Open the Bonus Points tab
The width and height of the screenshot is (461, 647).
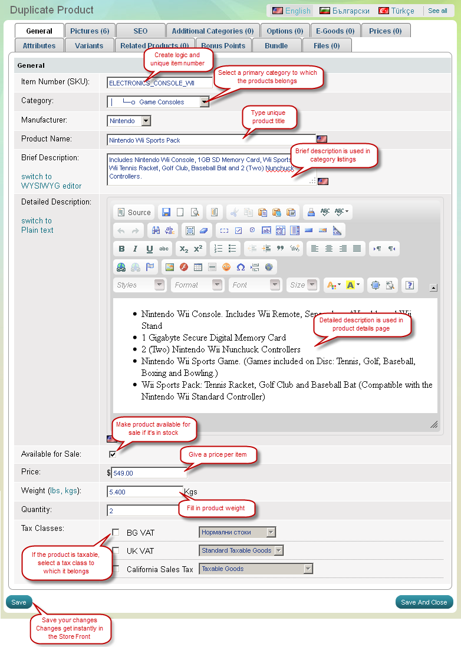(223, 45)
